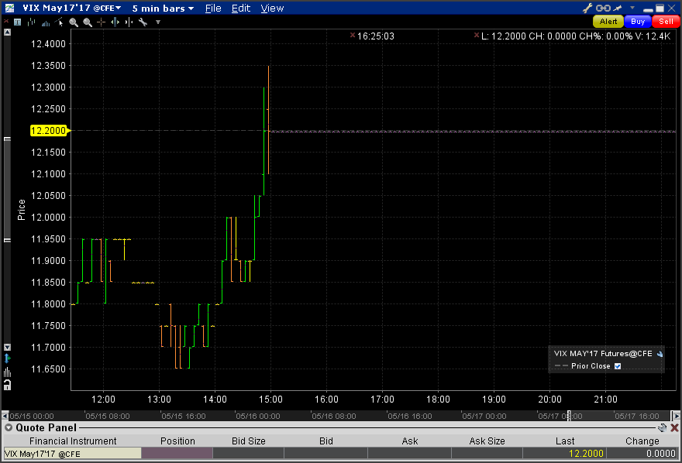Click the chain link grouping icon
This screenshot has height=463, width=682.
pyautogui.click(x=603, y=8)
